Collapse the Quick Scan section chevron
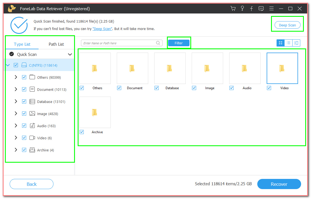The width and height of the screenshot is (311, 199). (x=70, y=54)
